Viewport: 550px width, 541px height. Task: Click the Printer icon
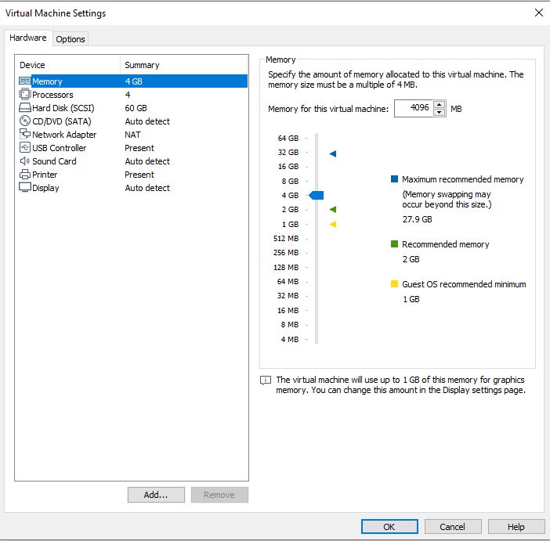pyautogui.click(x=24, y=175)
